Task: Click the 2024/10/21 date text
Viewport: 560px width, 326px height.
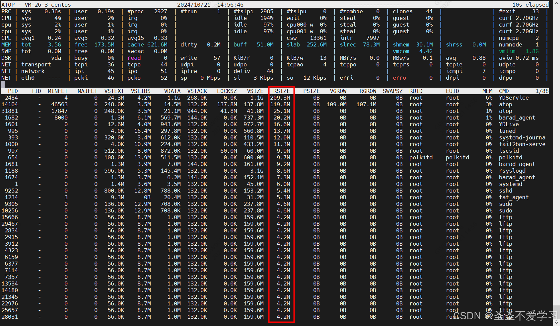Action: tap(194, 5)
